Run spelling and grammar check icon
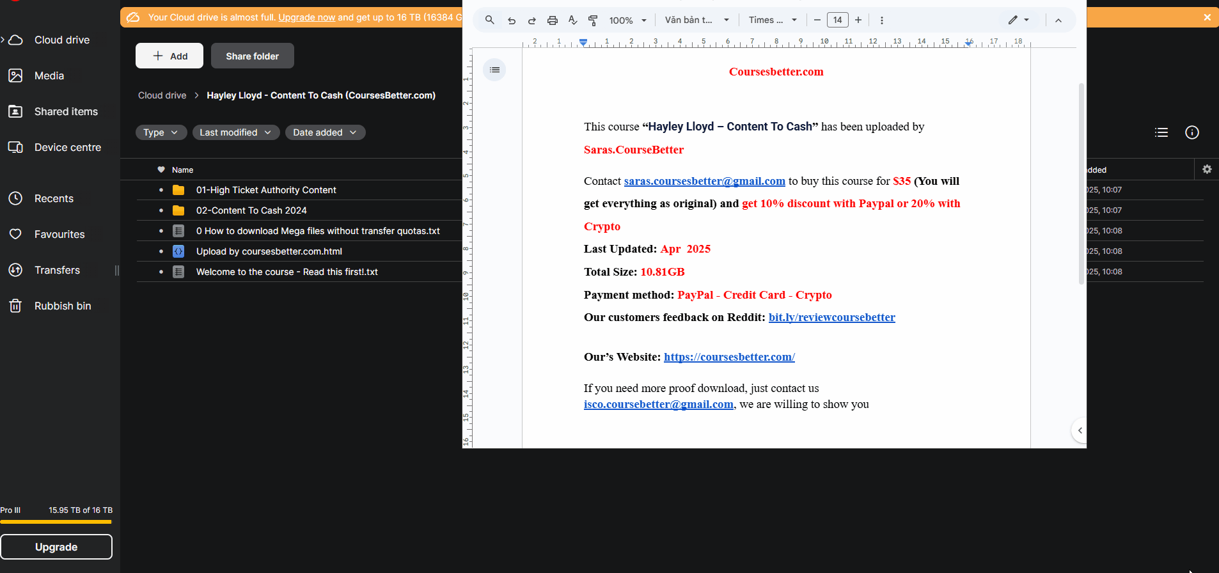Viewport: 1219px width, 573px height. 572,20
